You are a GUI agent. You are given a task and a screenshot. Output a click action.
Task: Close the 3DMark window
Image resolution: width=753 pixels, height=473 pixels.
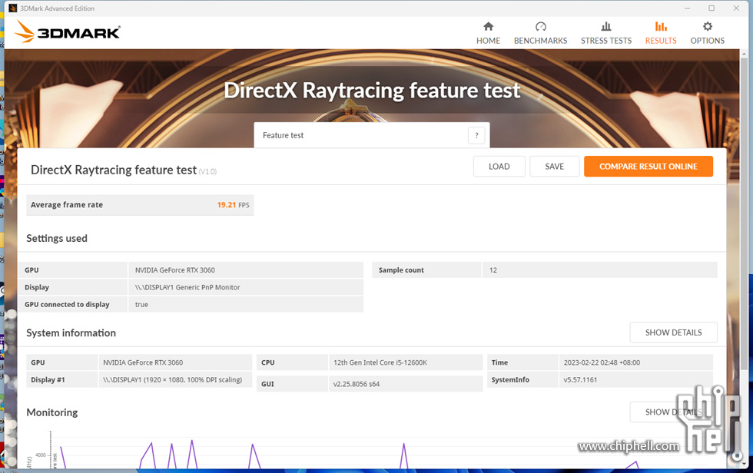736,8
